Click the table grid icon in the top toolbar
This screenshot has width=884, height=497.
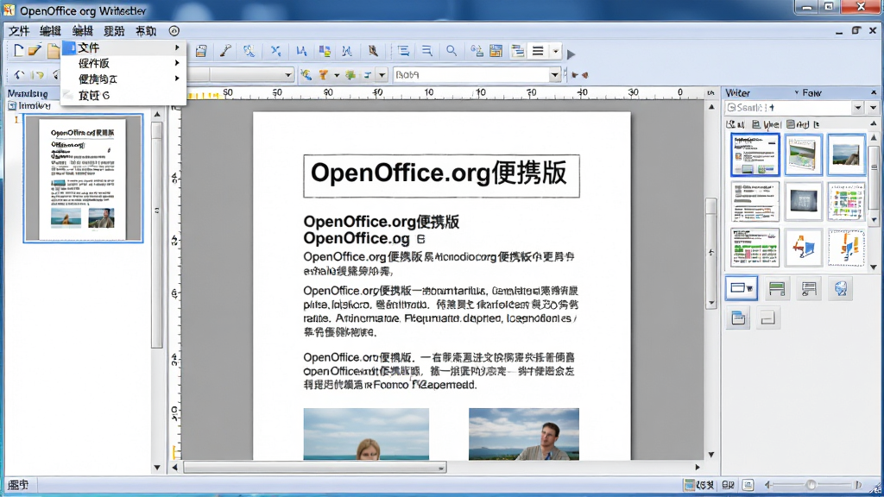coord(496,51)
